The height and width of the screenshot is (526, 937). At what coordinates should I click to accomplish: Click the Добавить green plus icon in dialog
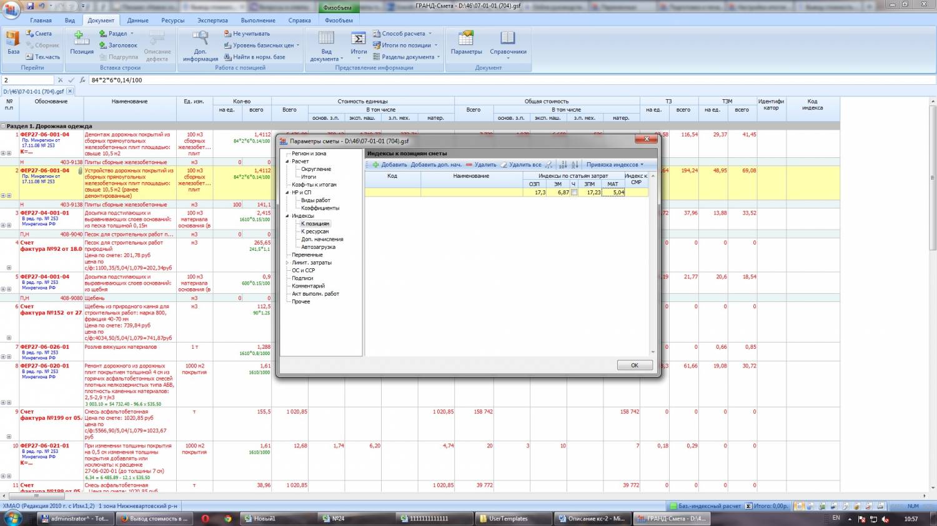click(375, 165)
